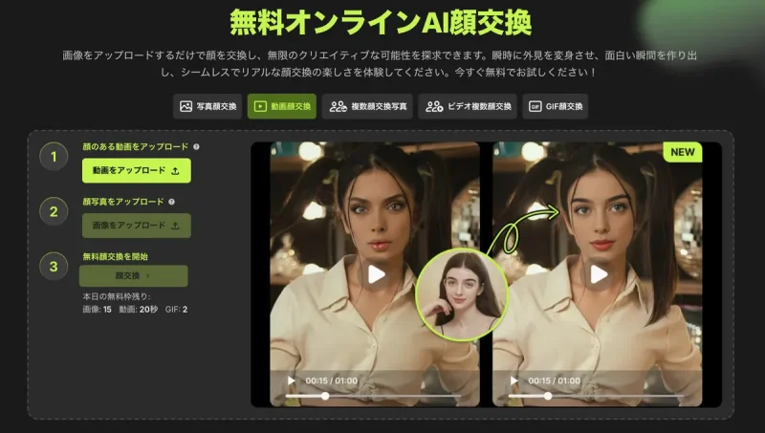Choose the ビデオ複数顔交換 tab
The image size is (765, 433).
(x=469, y=106)
